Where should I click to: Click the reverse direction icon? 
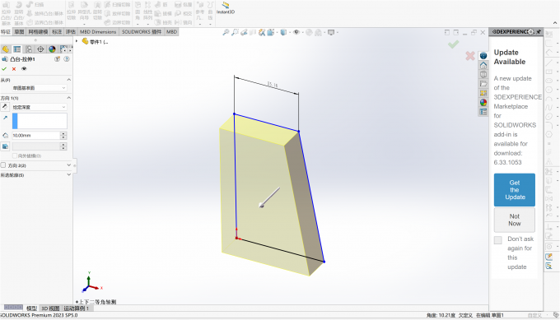click(5, 107)
